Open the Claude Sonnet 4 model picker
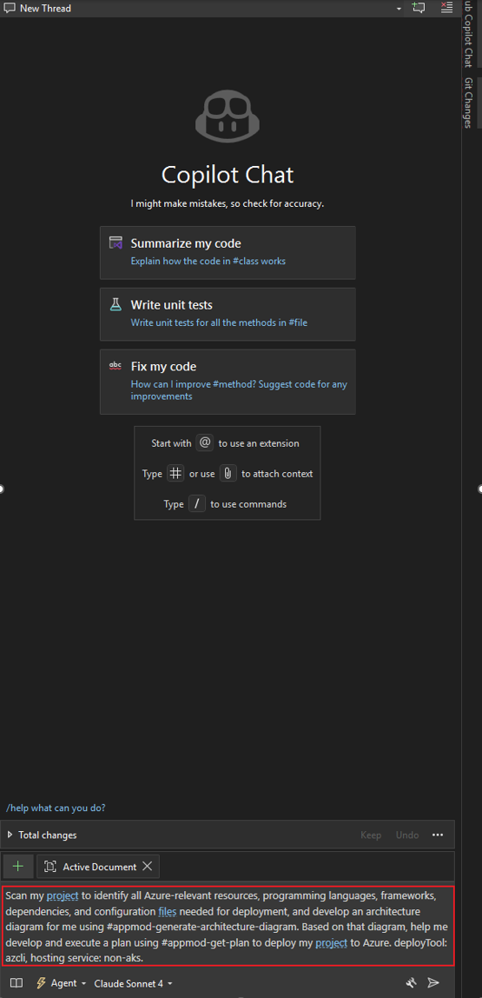The width and height of the screenshot is (482, 998). click(134, 982)
